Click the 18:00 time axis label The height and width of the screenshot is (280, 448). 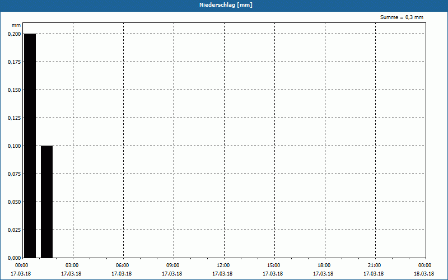tap(325, 265)
